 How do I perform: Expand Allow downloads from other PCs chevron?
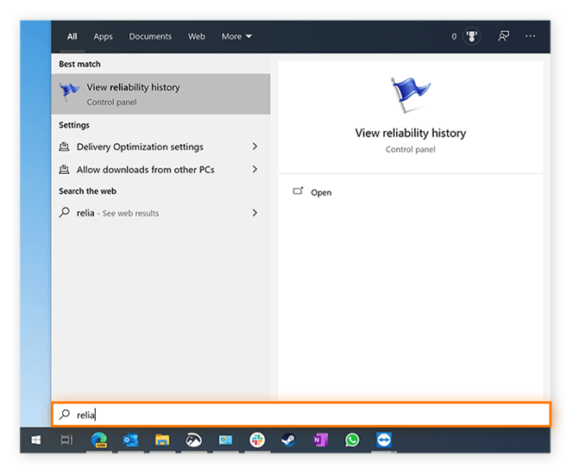pyautogui.click(x=255, y=169)
